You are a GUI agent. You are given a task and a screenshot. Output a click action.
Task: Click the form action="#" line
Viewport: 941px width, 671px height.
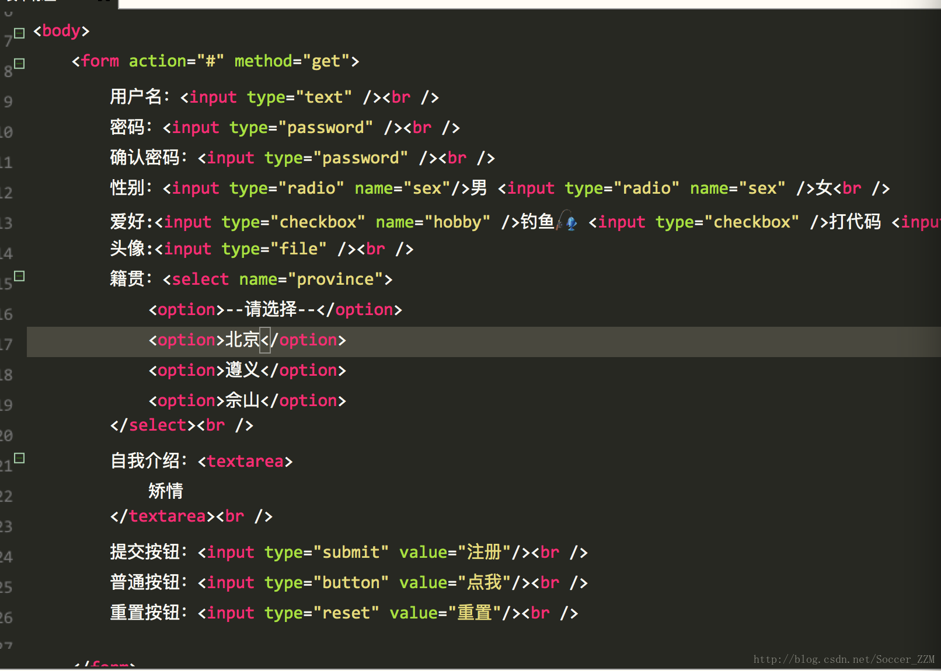pyautogui.click(x=215, y=61)
